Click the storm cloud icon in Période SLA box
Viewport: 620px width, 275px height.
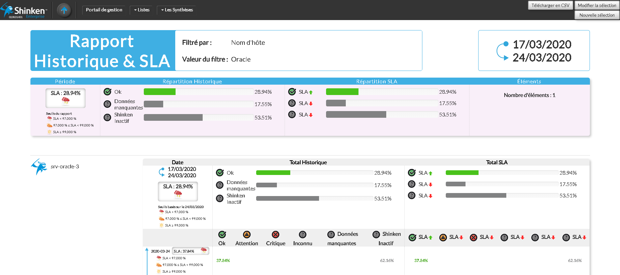[x=66, y=101]
